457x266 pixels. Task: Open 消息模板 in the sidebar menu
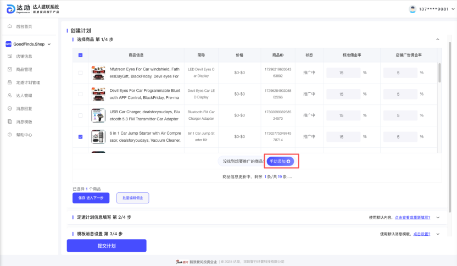pos(24,121)
